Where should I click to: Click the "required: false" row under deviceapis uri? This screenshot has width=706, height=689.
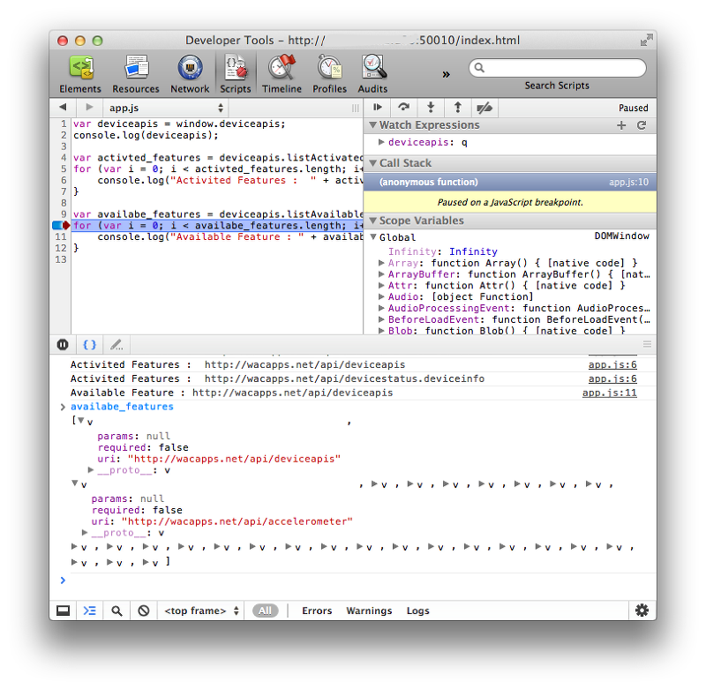143,447
